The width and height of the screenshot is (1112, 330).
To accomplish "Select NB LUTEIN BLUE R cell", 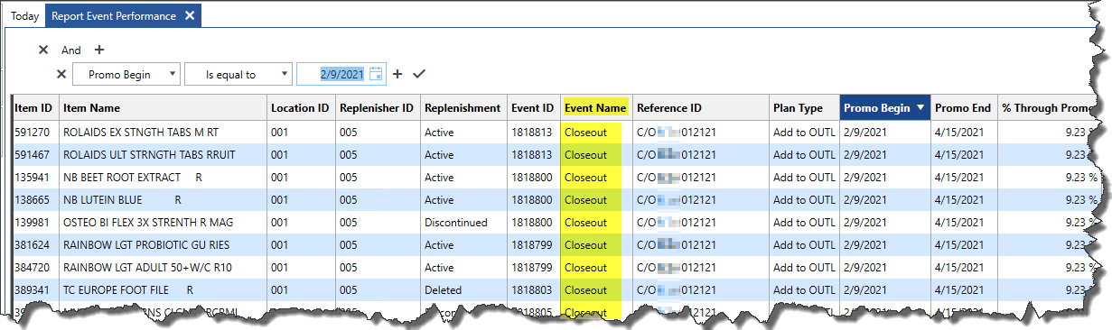I will pyautogui.click(x=163, y=200).
